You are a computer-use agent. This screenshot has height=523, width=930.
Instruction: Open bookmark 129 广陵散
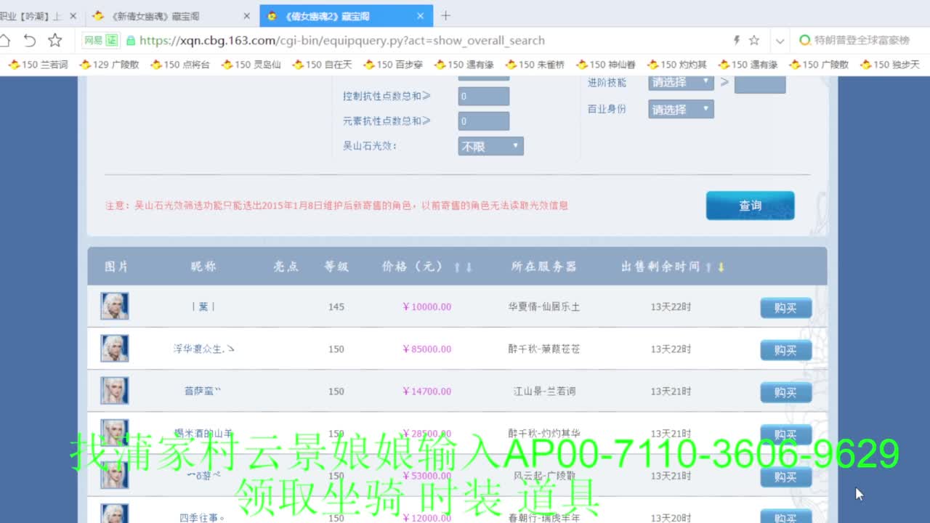(x=109, y=65)
